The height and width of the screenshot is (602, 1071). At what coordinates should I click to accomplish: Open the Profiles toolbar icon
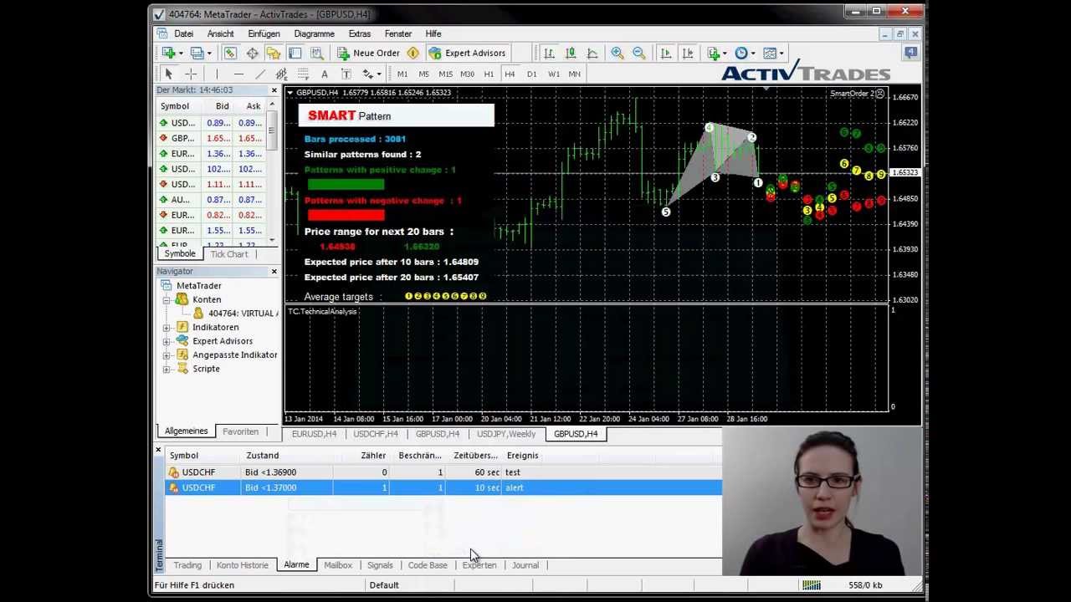197,53
